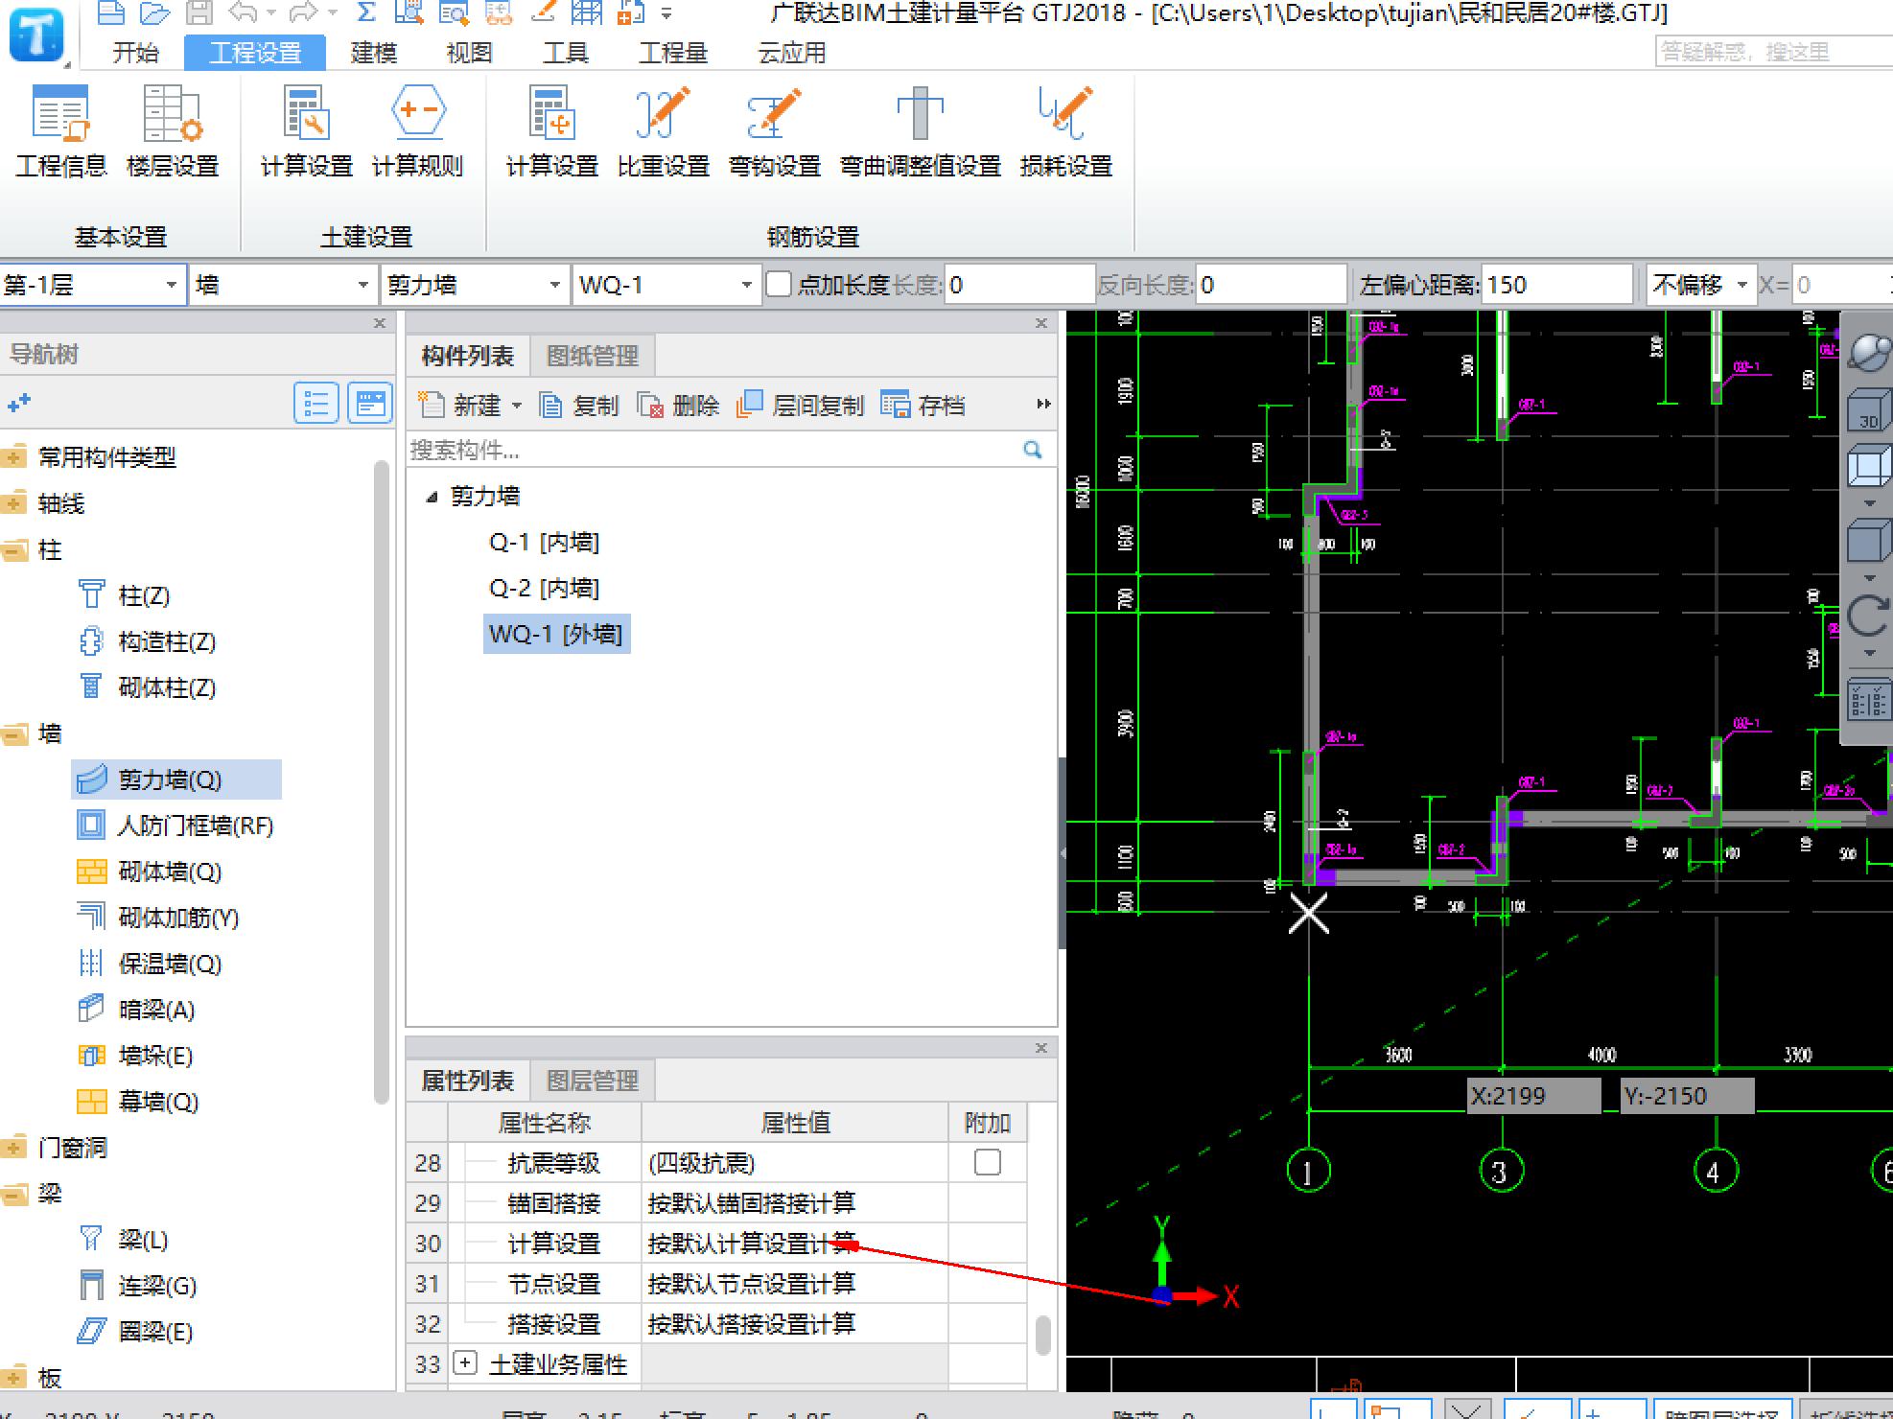
Task: Open 工程信息 project info settings
Action: 61,130
